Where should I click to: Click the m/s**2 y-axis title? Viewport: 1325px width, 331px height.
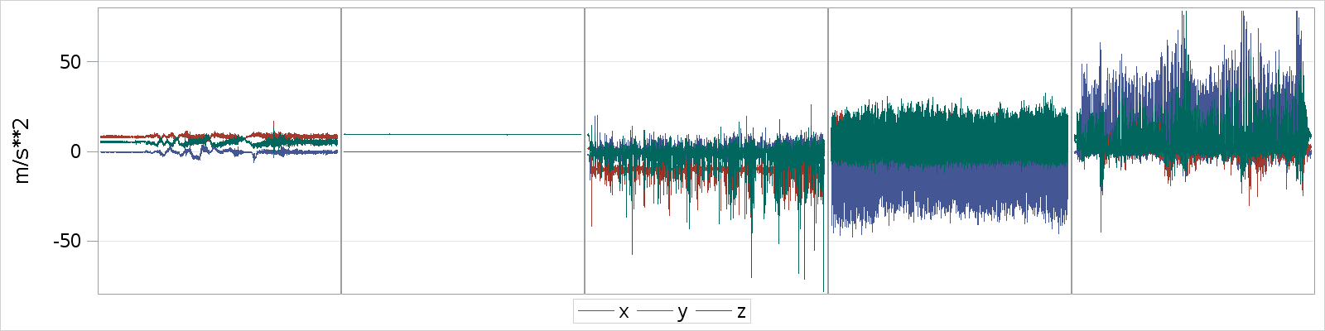22,151
